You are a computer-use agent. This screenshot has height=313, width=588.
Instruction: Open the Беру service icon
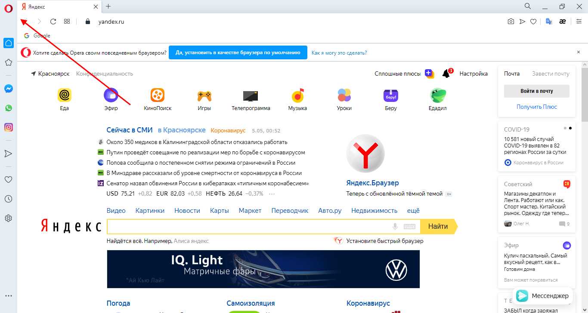point(391,95)
